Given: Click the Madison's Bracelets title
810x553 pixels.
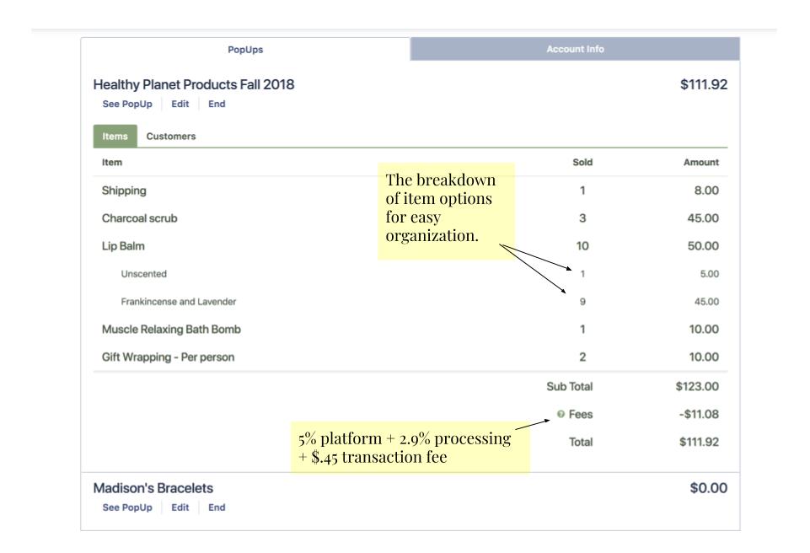Looking at the screenshot, I should pyautogui.click(x=153, y=488).
